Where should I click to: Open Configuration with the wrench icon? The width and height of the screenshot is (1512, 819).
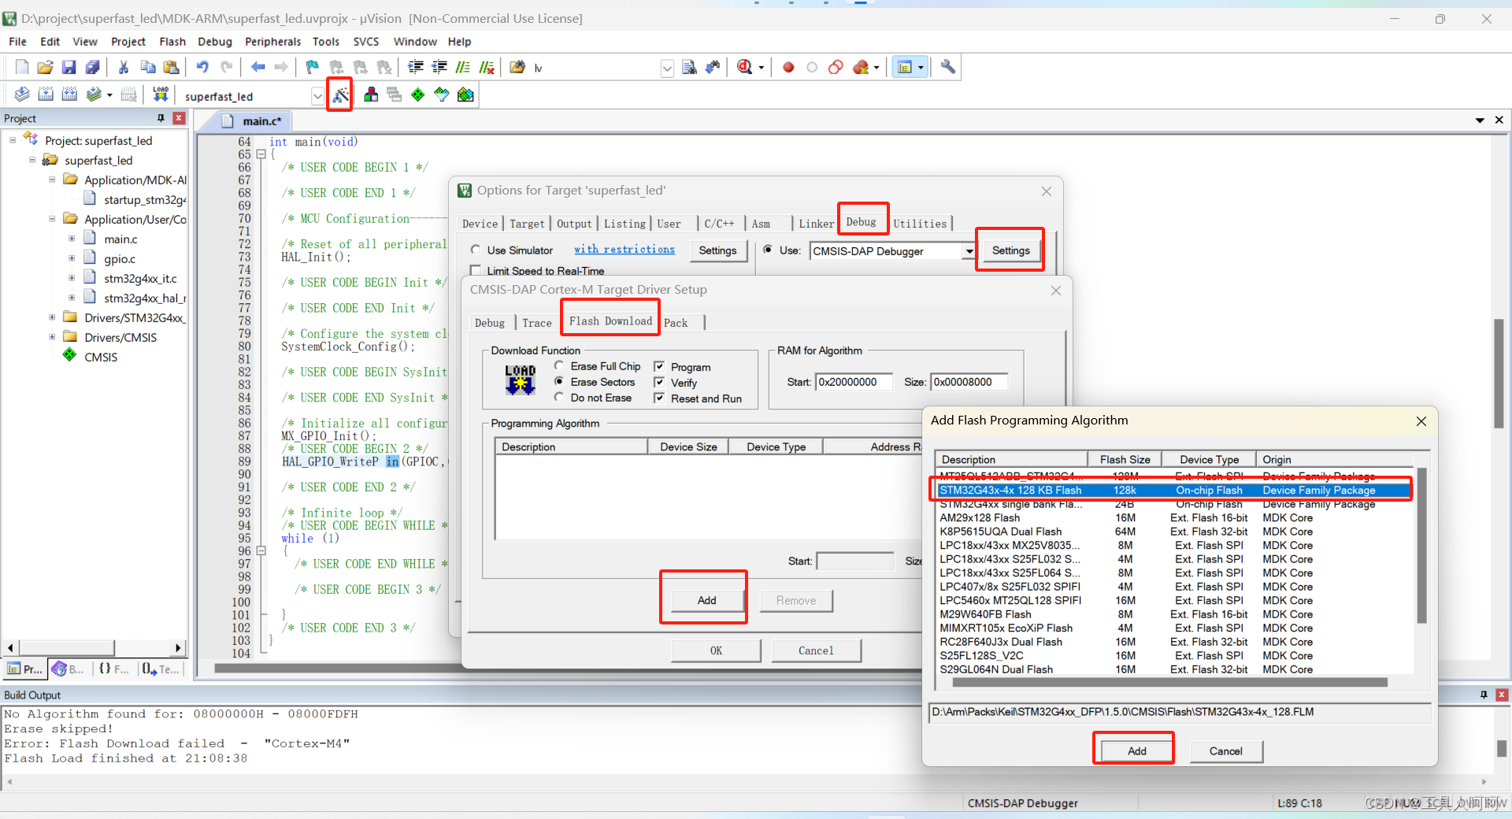click(948, 68)
